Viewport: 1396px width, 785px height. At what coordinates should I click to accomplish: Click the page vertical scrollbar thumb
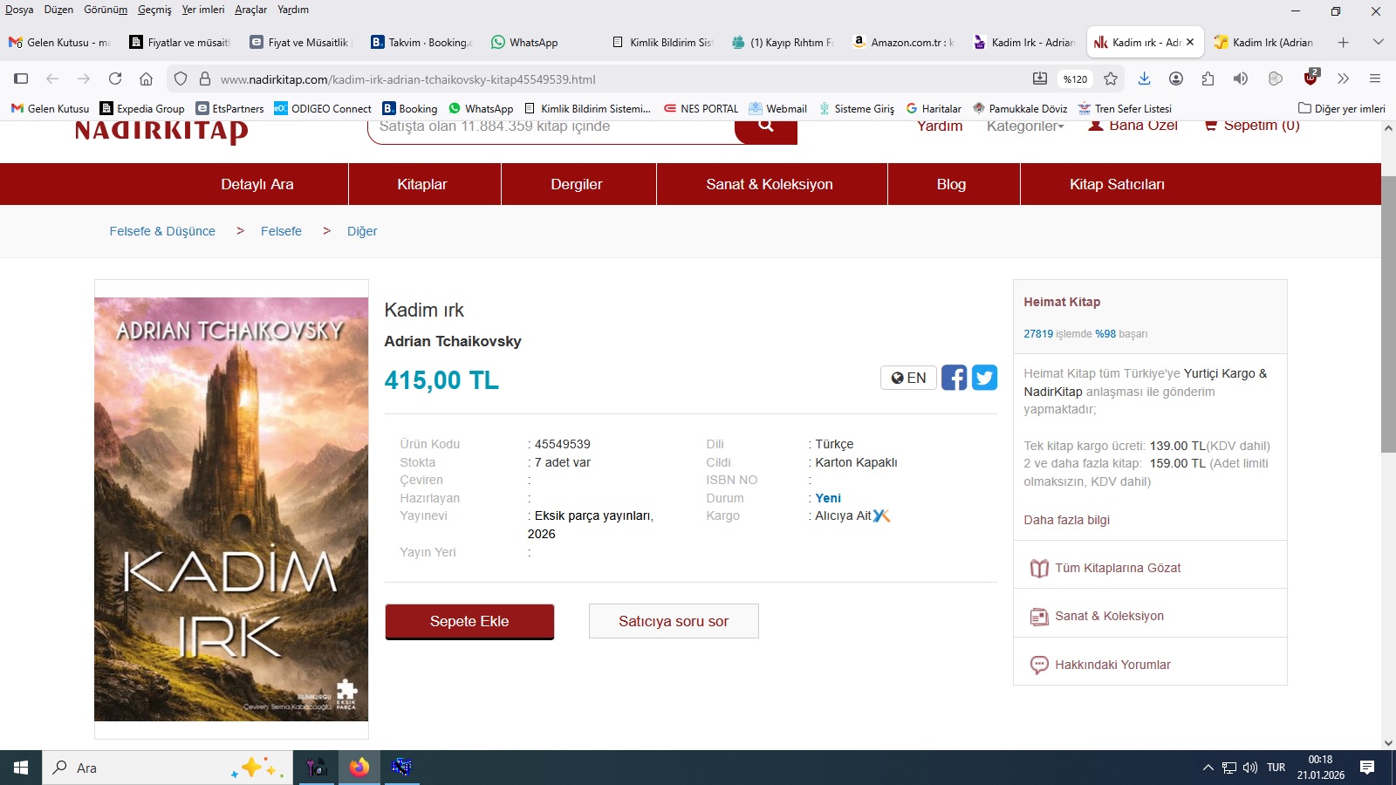click(x=1388, y=314)
